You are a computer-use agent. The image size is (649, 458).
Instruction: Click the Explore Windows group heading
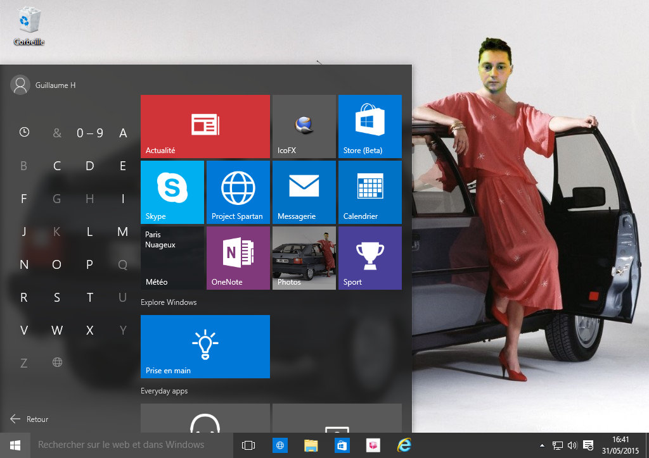pyautogui.click(x=169, y=302)
